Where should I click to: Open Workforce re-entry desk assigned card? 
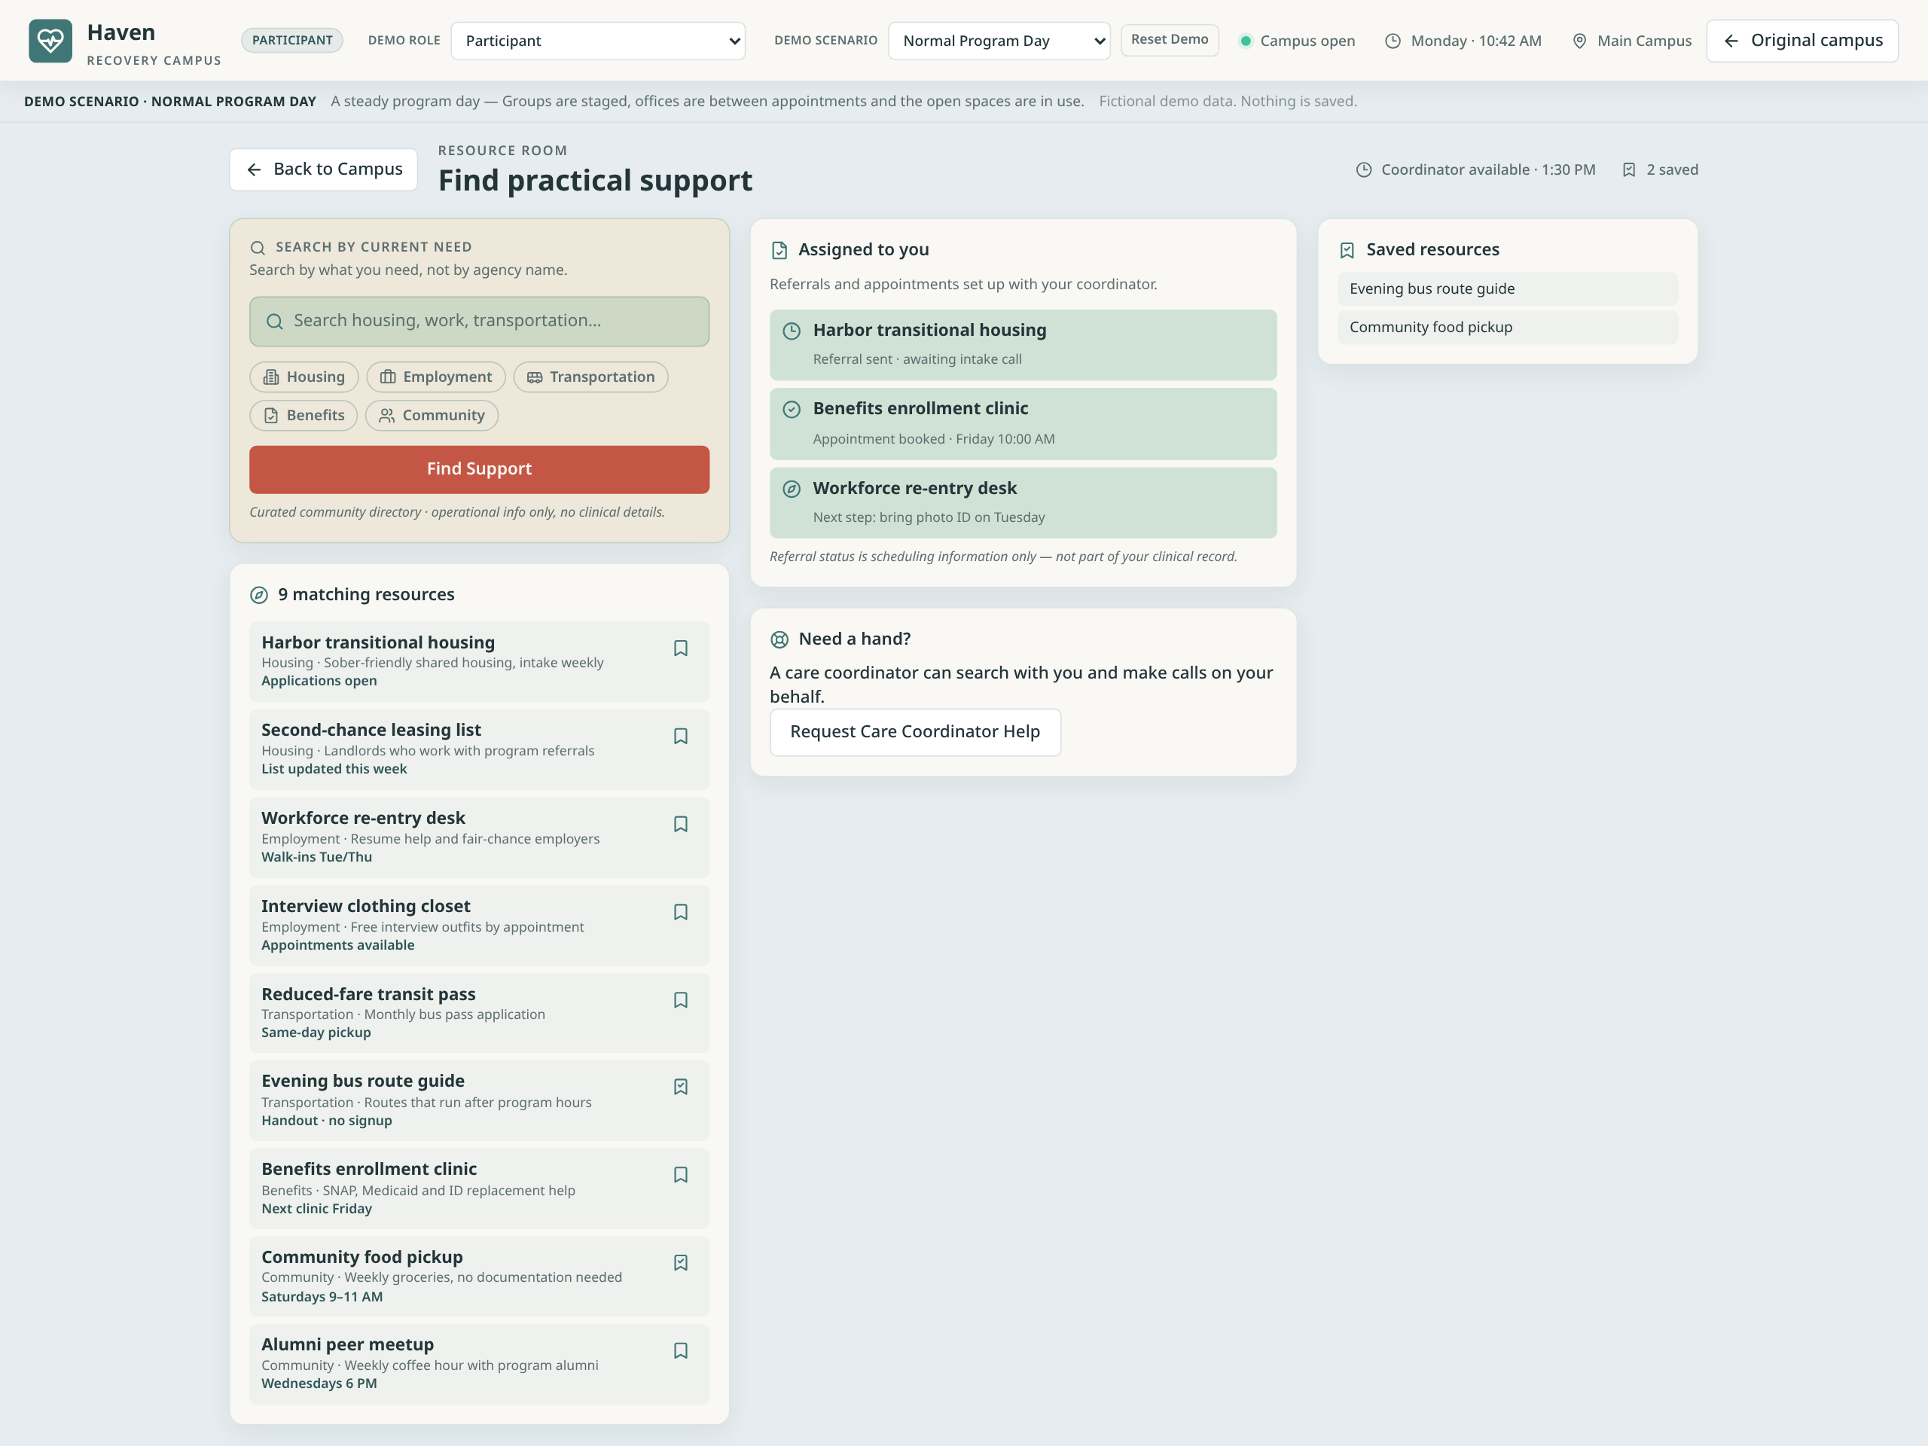(x=1023, y=503)
